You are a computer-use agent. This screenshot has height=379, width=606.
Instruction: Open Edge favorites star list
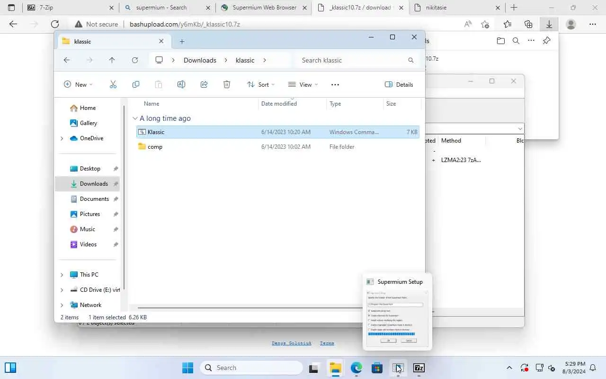point(507,24)
